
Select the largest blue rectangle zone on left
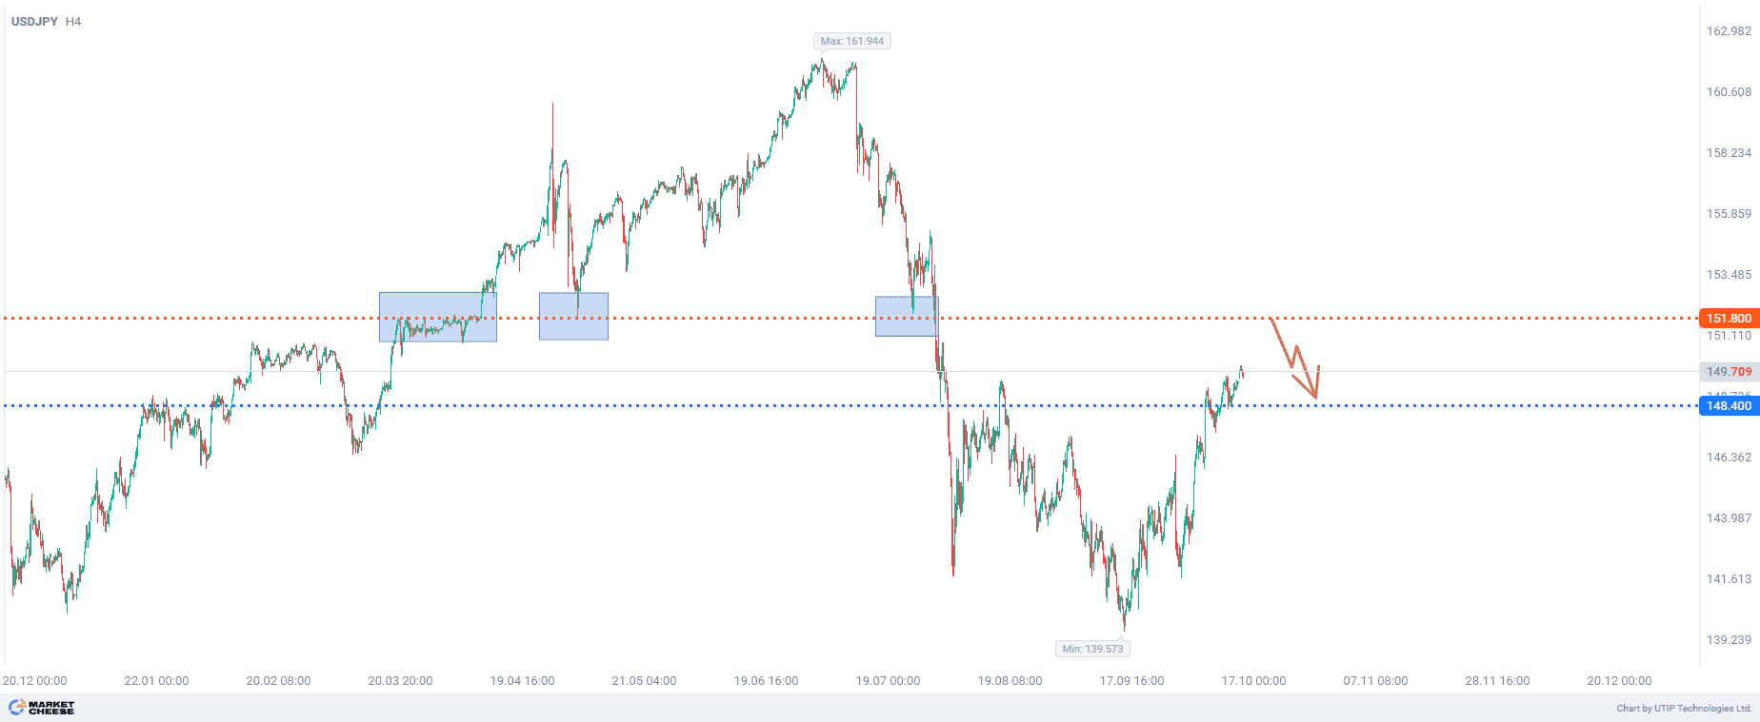coord(437,317)
